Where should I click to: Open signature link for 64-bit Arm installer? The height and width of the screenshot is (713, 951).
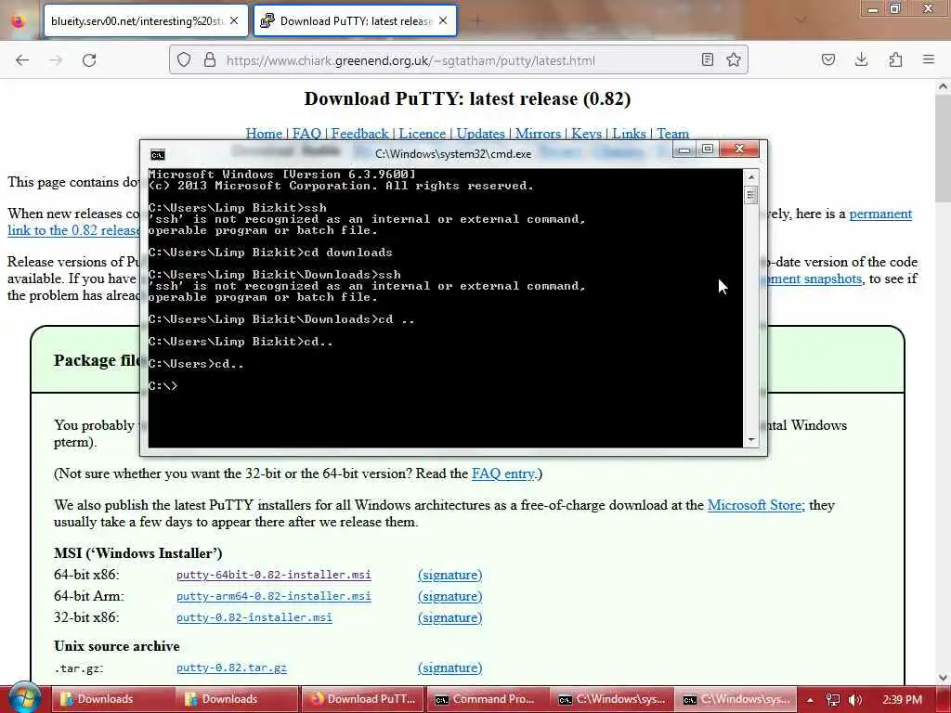(450, 596)
